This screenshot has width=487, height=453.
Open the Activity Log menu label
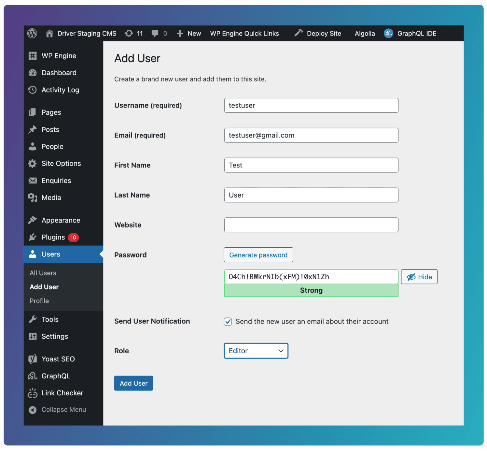click(x=60, y=90)
